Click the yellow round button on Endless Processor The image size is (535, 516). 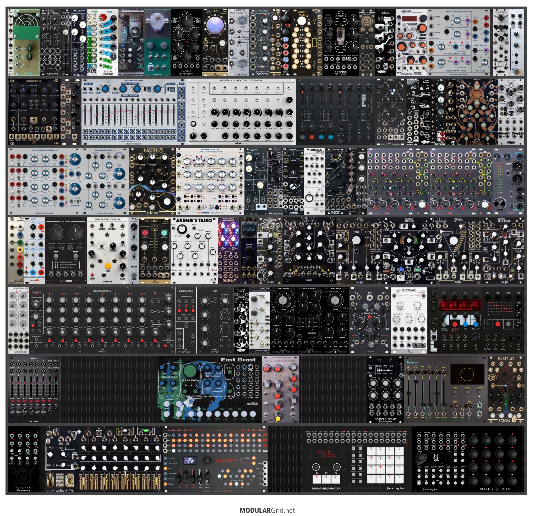[108, 266]
